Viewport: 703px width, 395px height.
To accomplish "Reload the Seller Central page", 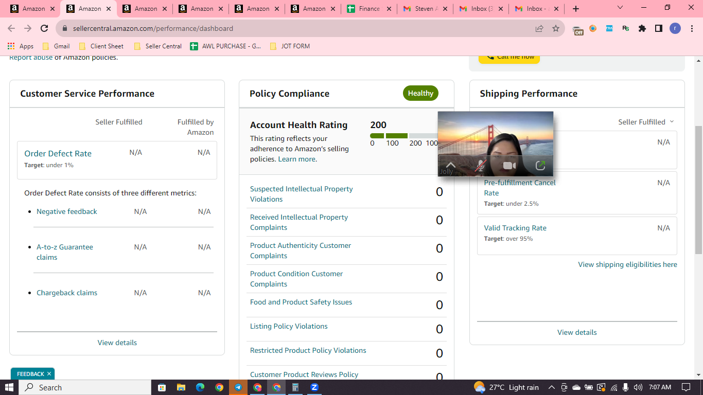I will click(44, 28).
